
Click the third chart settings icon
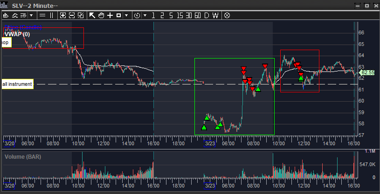pos(23,15)
